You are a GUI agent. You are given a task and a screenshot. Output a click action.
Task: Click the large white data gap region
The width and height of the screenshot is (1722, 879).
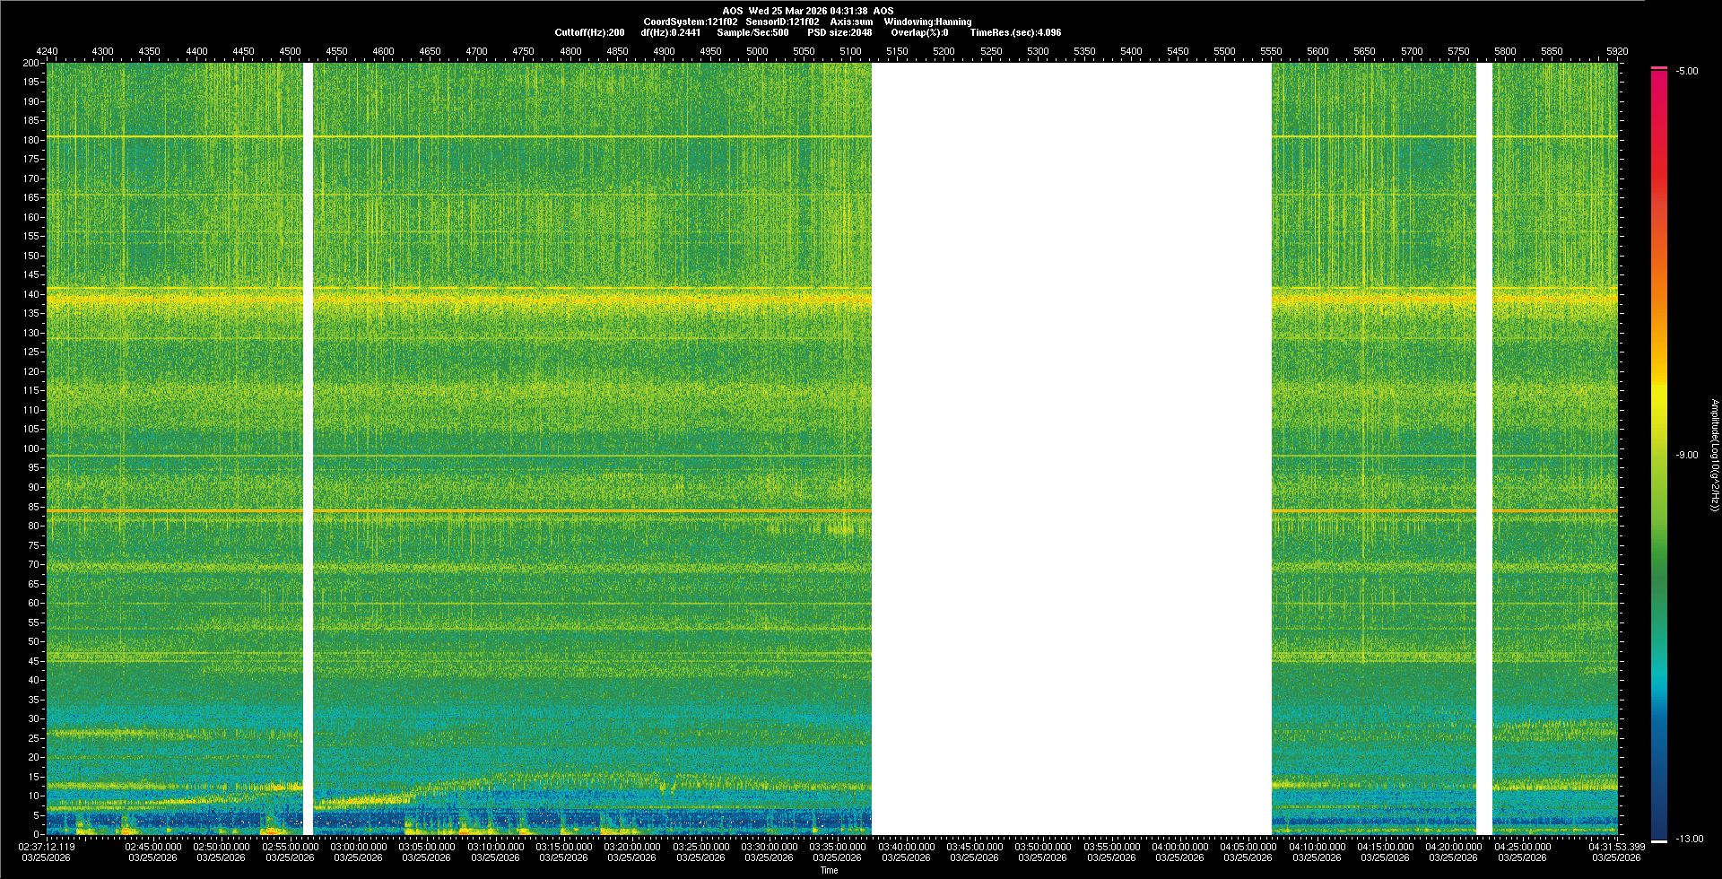(x=1071, y=448)
